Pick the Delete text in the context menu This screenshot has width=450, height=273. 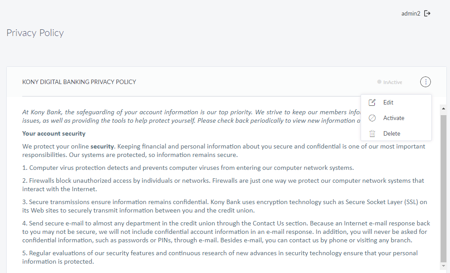point(392,133)
